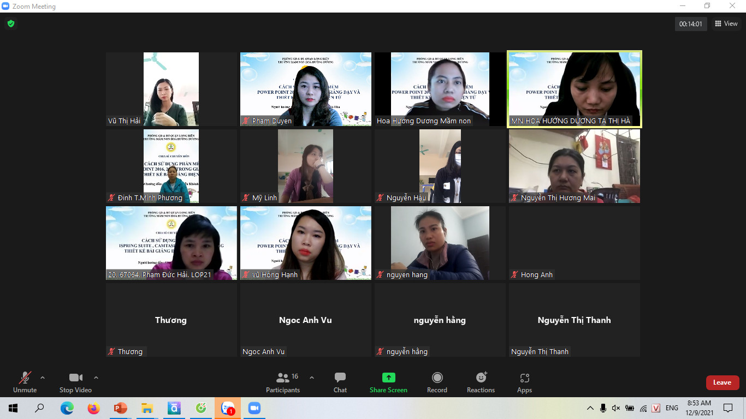Unmute the microphone
The height and width of the screenshot is (419, 746).
[25, 382]
